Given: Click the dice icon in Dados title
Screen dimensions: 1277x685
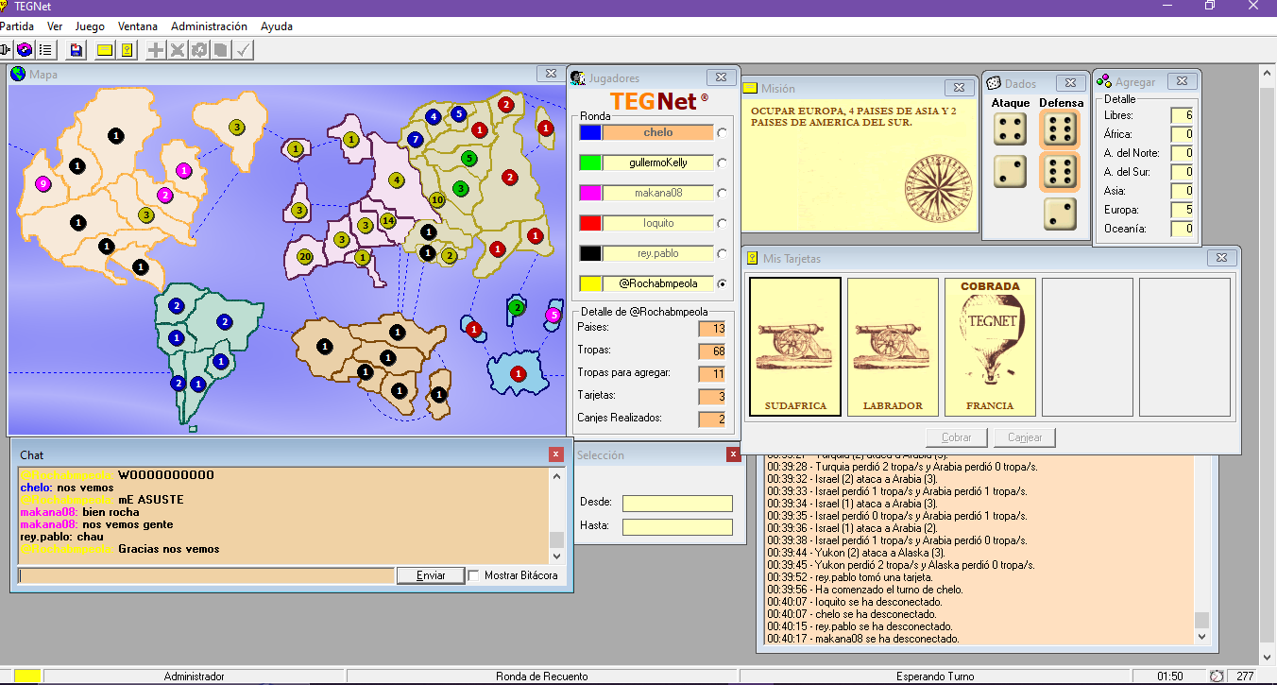Looking at the screenshot, I should click(995, 83).
